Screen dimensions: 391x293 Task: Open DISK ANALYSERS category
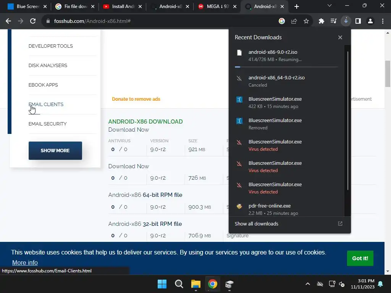tap(48, 66)
